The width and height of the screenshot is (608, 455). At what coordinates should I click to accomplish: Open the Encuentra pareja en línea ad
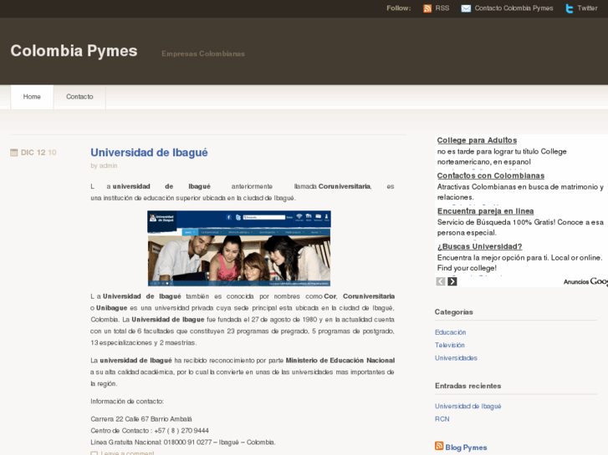(x=485, y=211)
